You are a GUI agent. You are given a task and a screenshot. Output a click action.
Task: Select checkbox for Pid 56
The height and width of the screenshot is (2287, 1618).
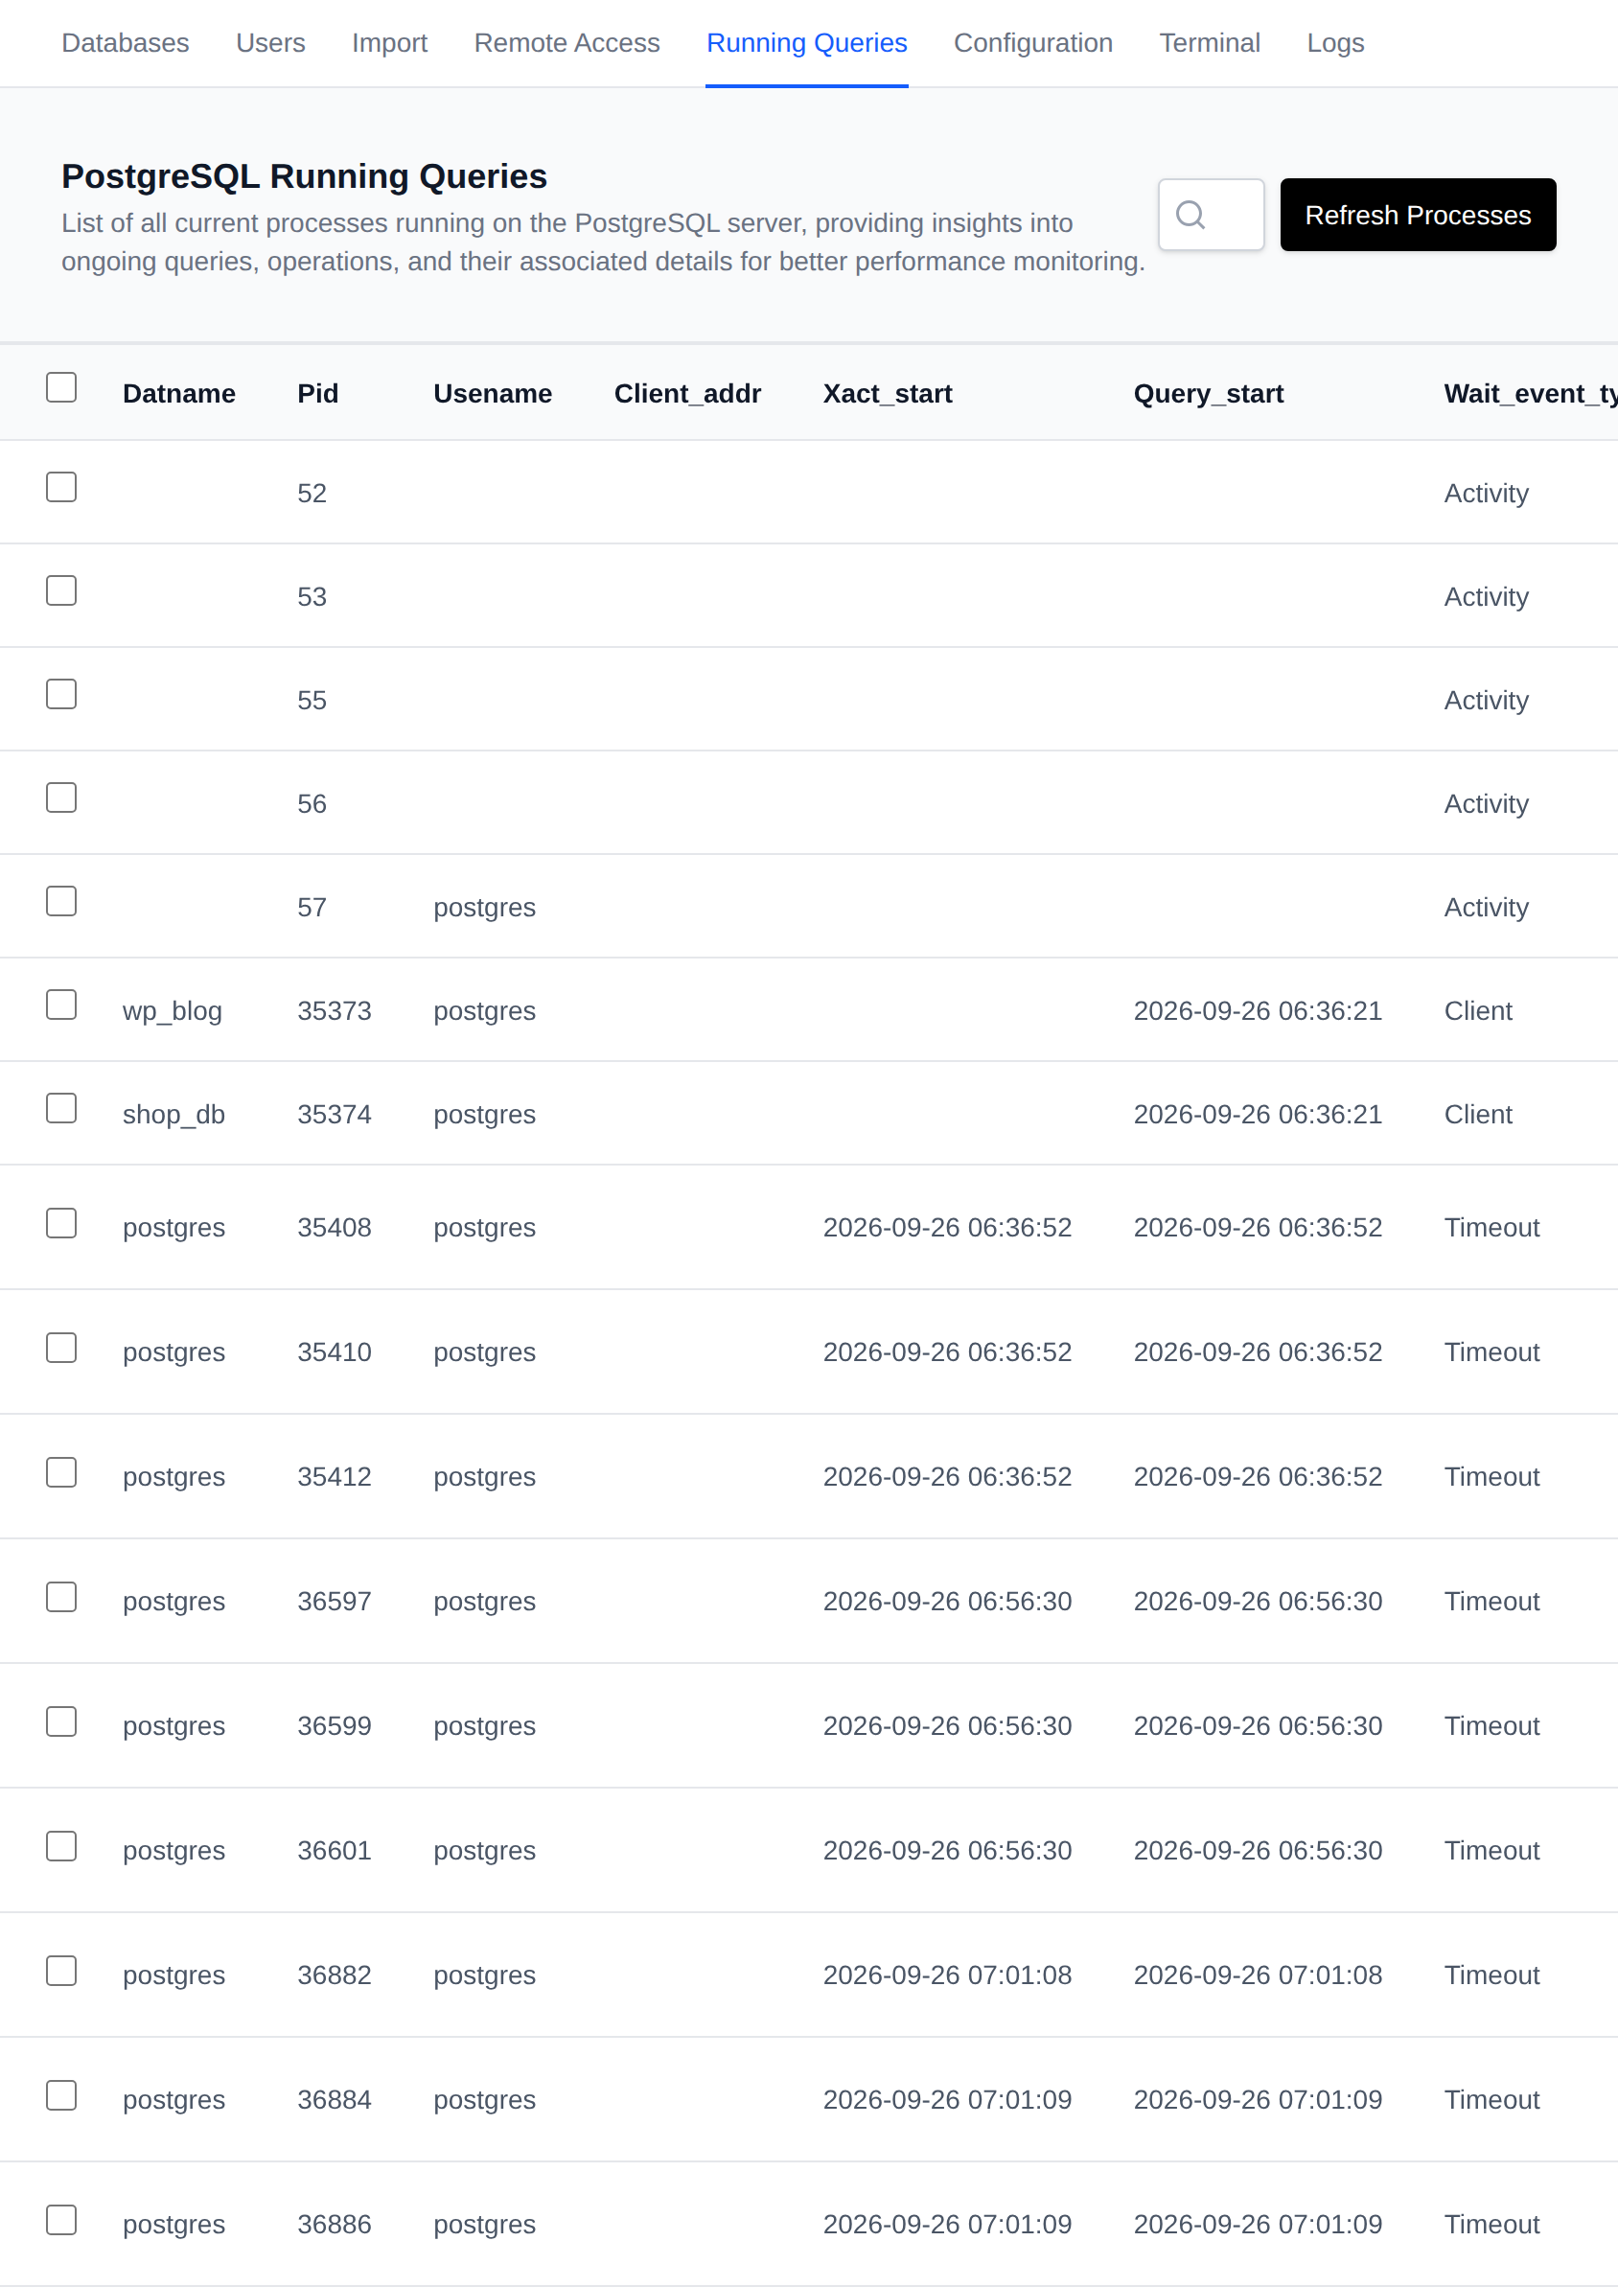[61, 797]
